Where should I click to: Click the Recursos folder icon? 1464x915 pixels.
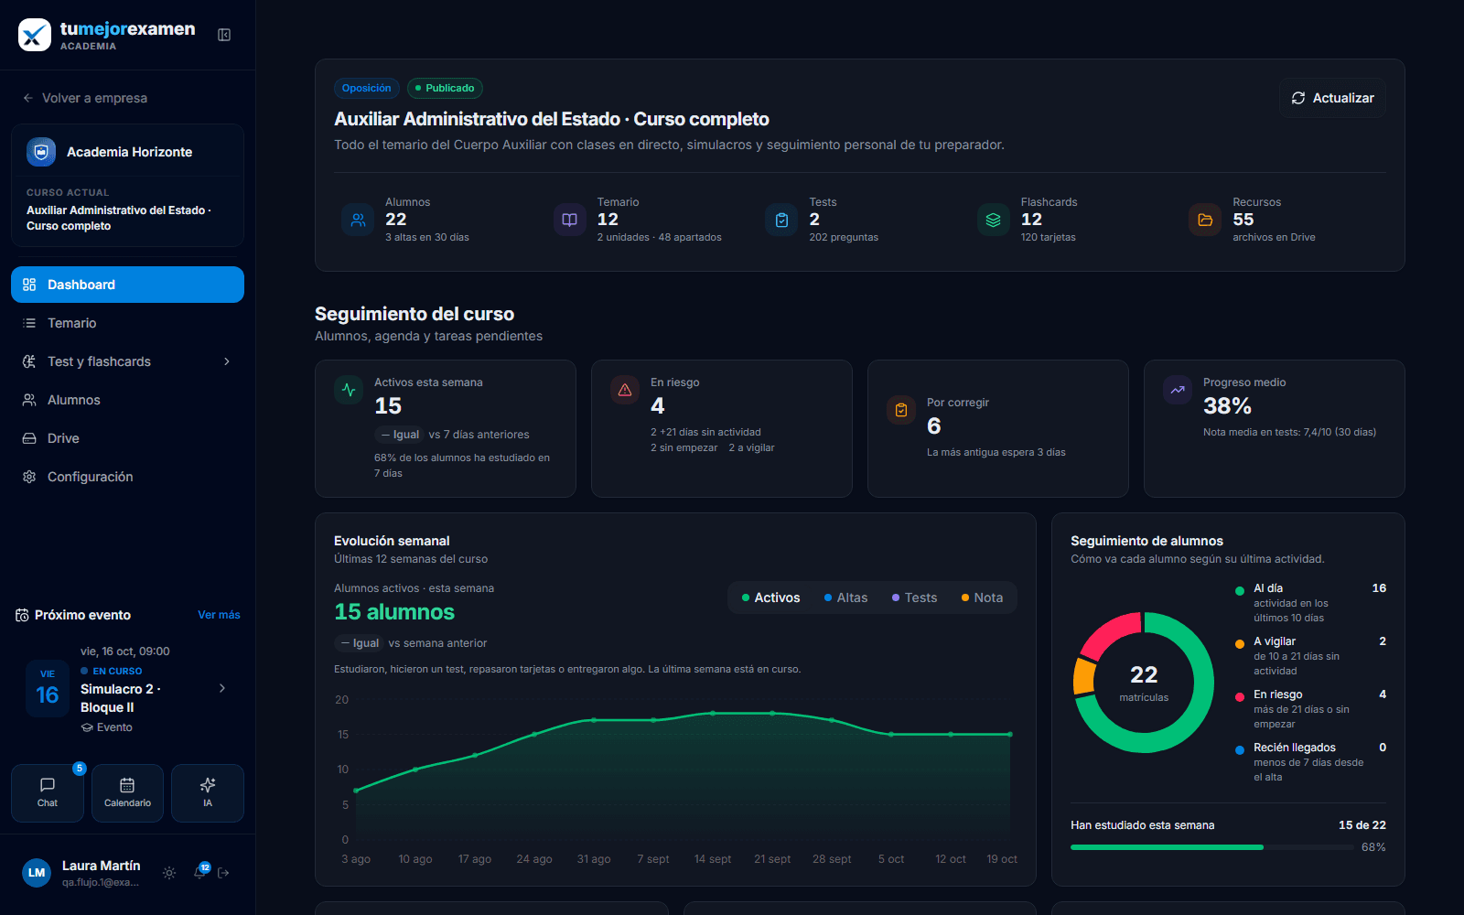pyautogui.click(x=1205, y=220)
